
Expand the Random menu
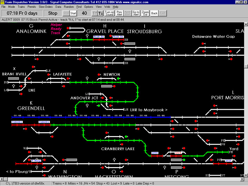pyautogui.click(x=69, y=7)
